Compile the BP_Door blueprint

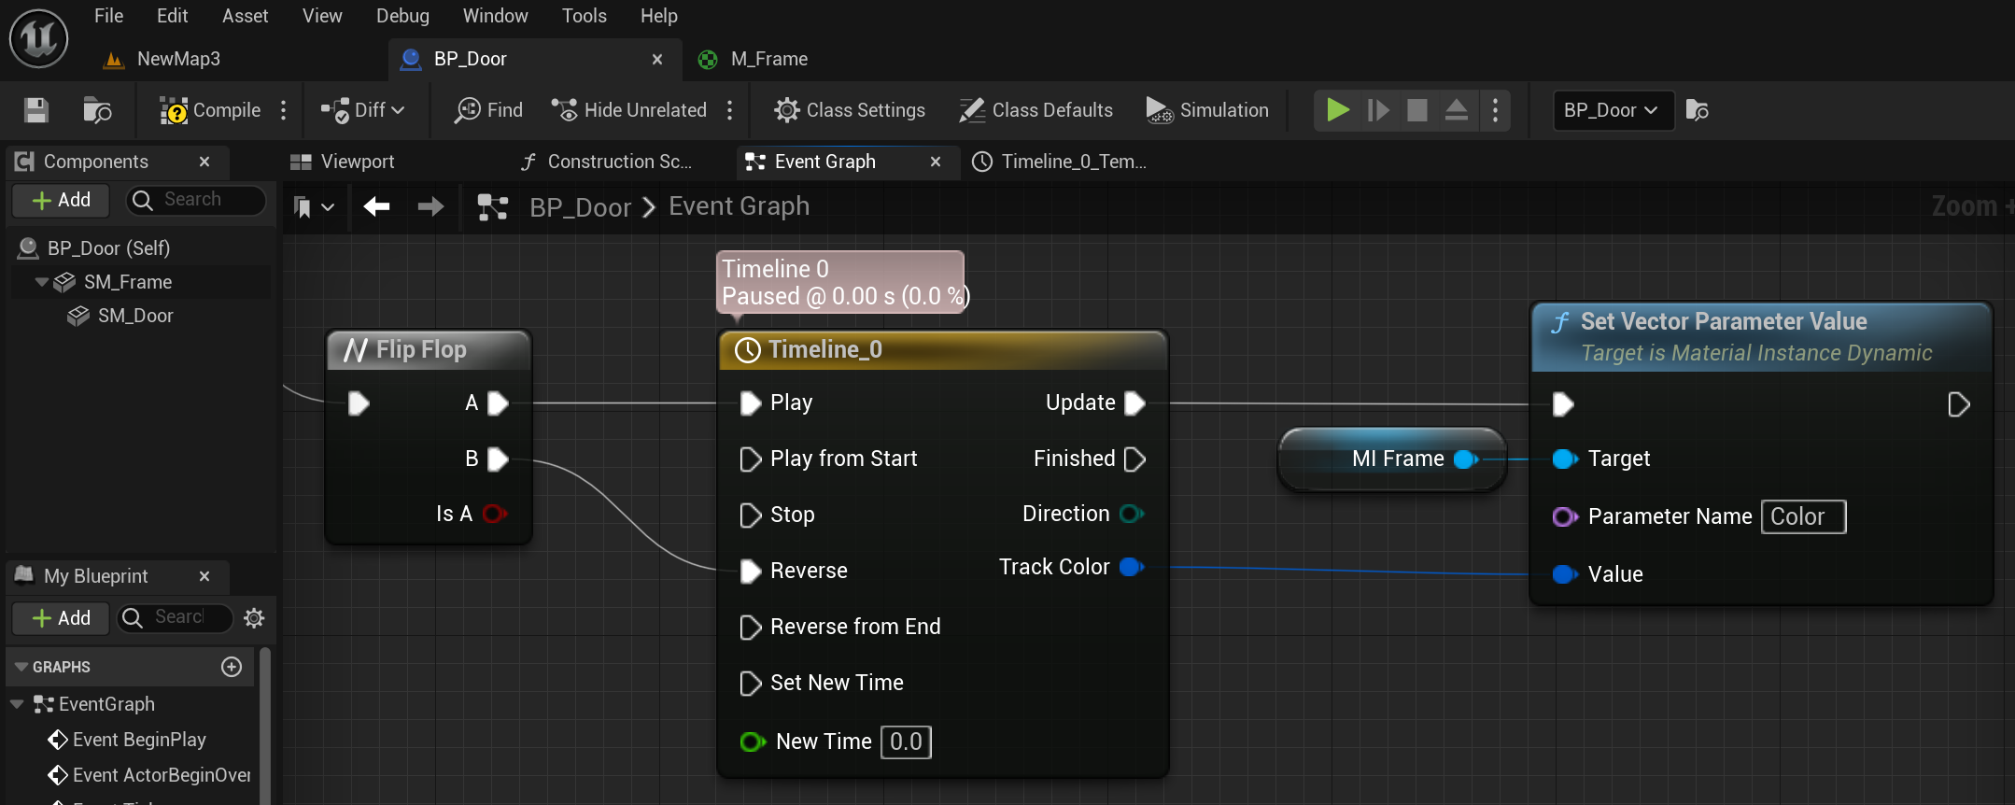pos(210,110)
